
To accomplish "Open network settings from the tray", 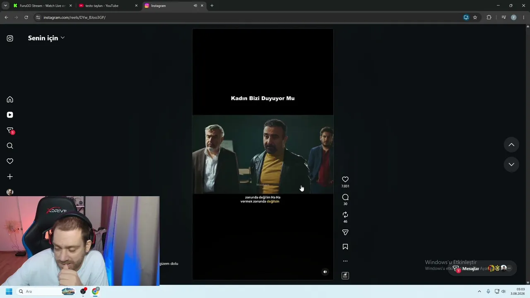I will (497, 291).
